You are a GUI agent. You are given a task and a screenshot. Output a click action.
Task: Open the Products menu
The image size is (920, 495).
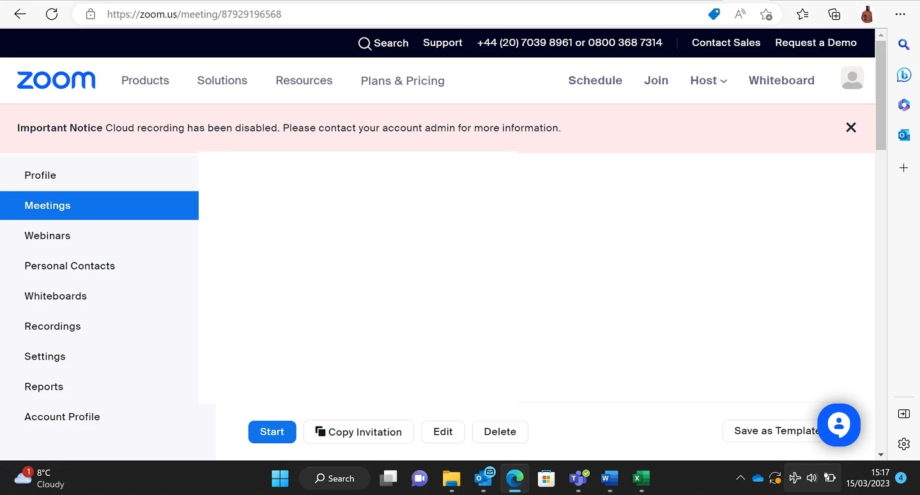[145, 80]
